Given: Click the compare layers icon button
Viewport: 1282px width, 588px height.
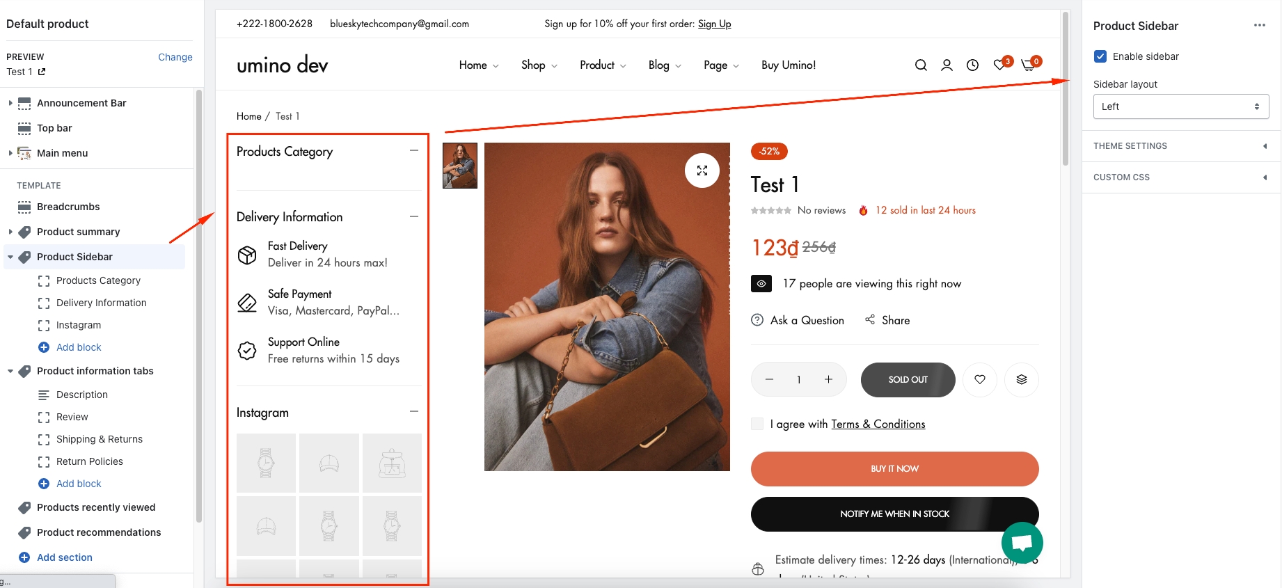Looking at the screenshot, I should [1021, 380].
